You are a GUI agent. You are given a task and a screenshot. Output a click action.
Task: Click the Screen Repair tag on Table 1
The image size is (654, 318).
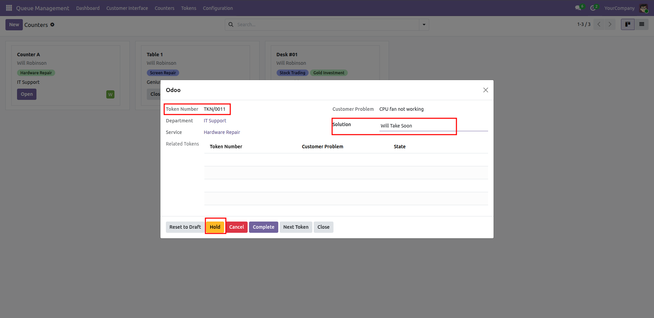point(163,73)
